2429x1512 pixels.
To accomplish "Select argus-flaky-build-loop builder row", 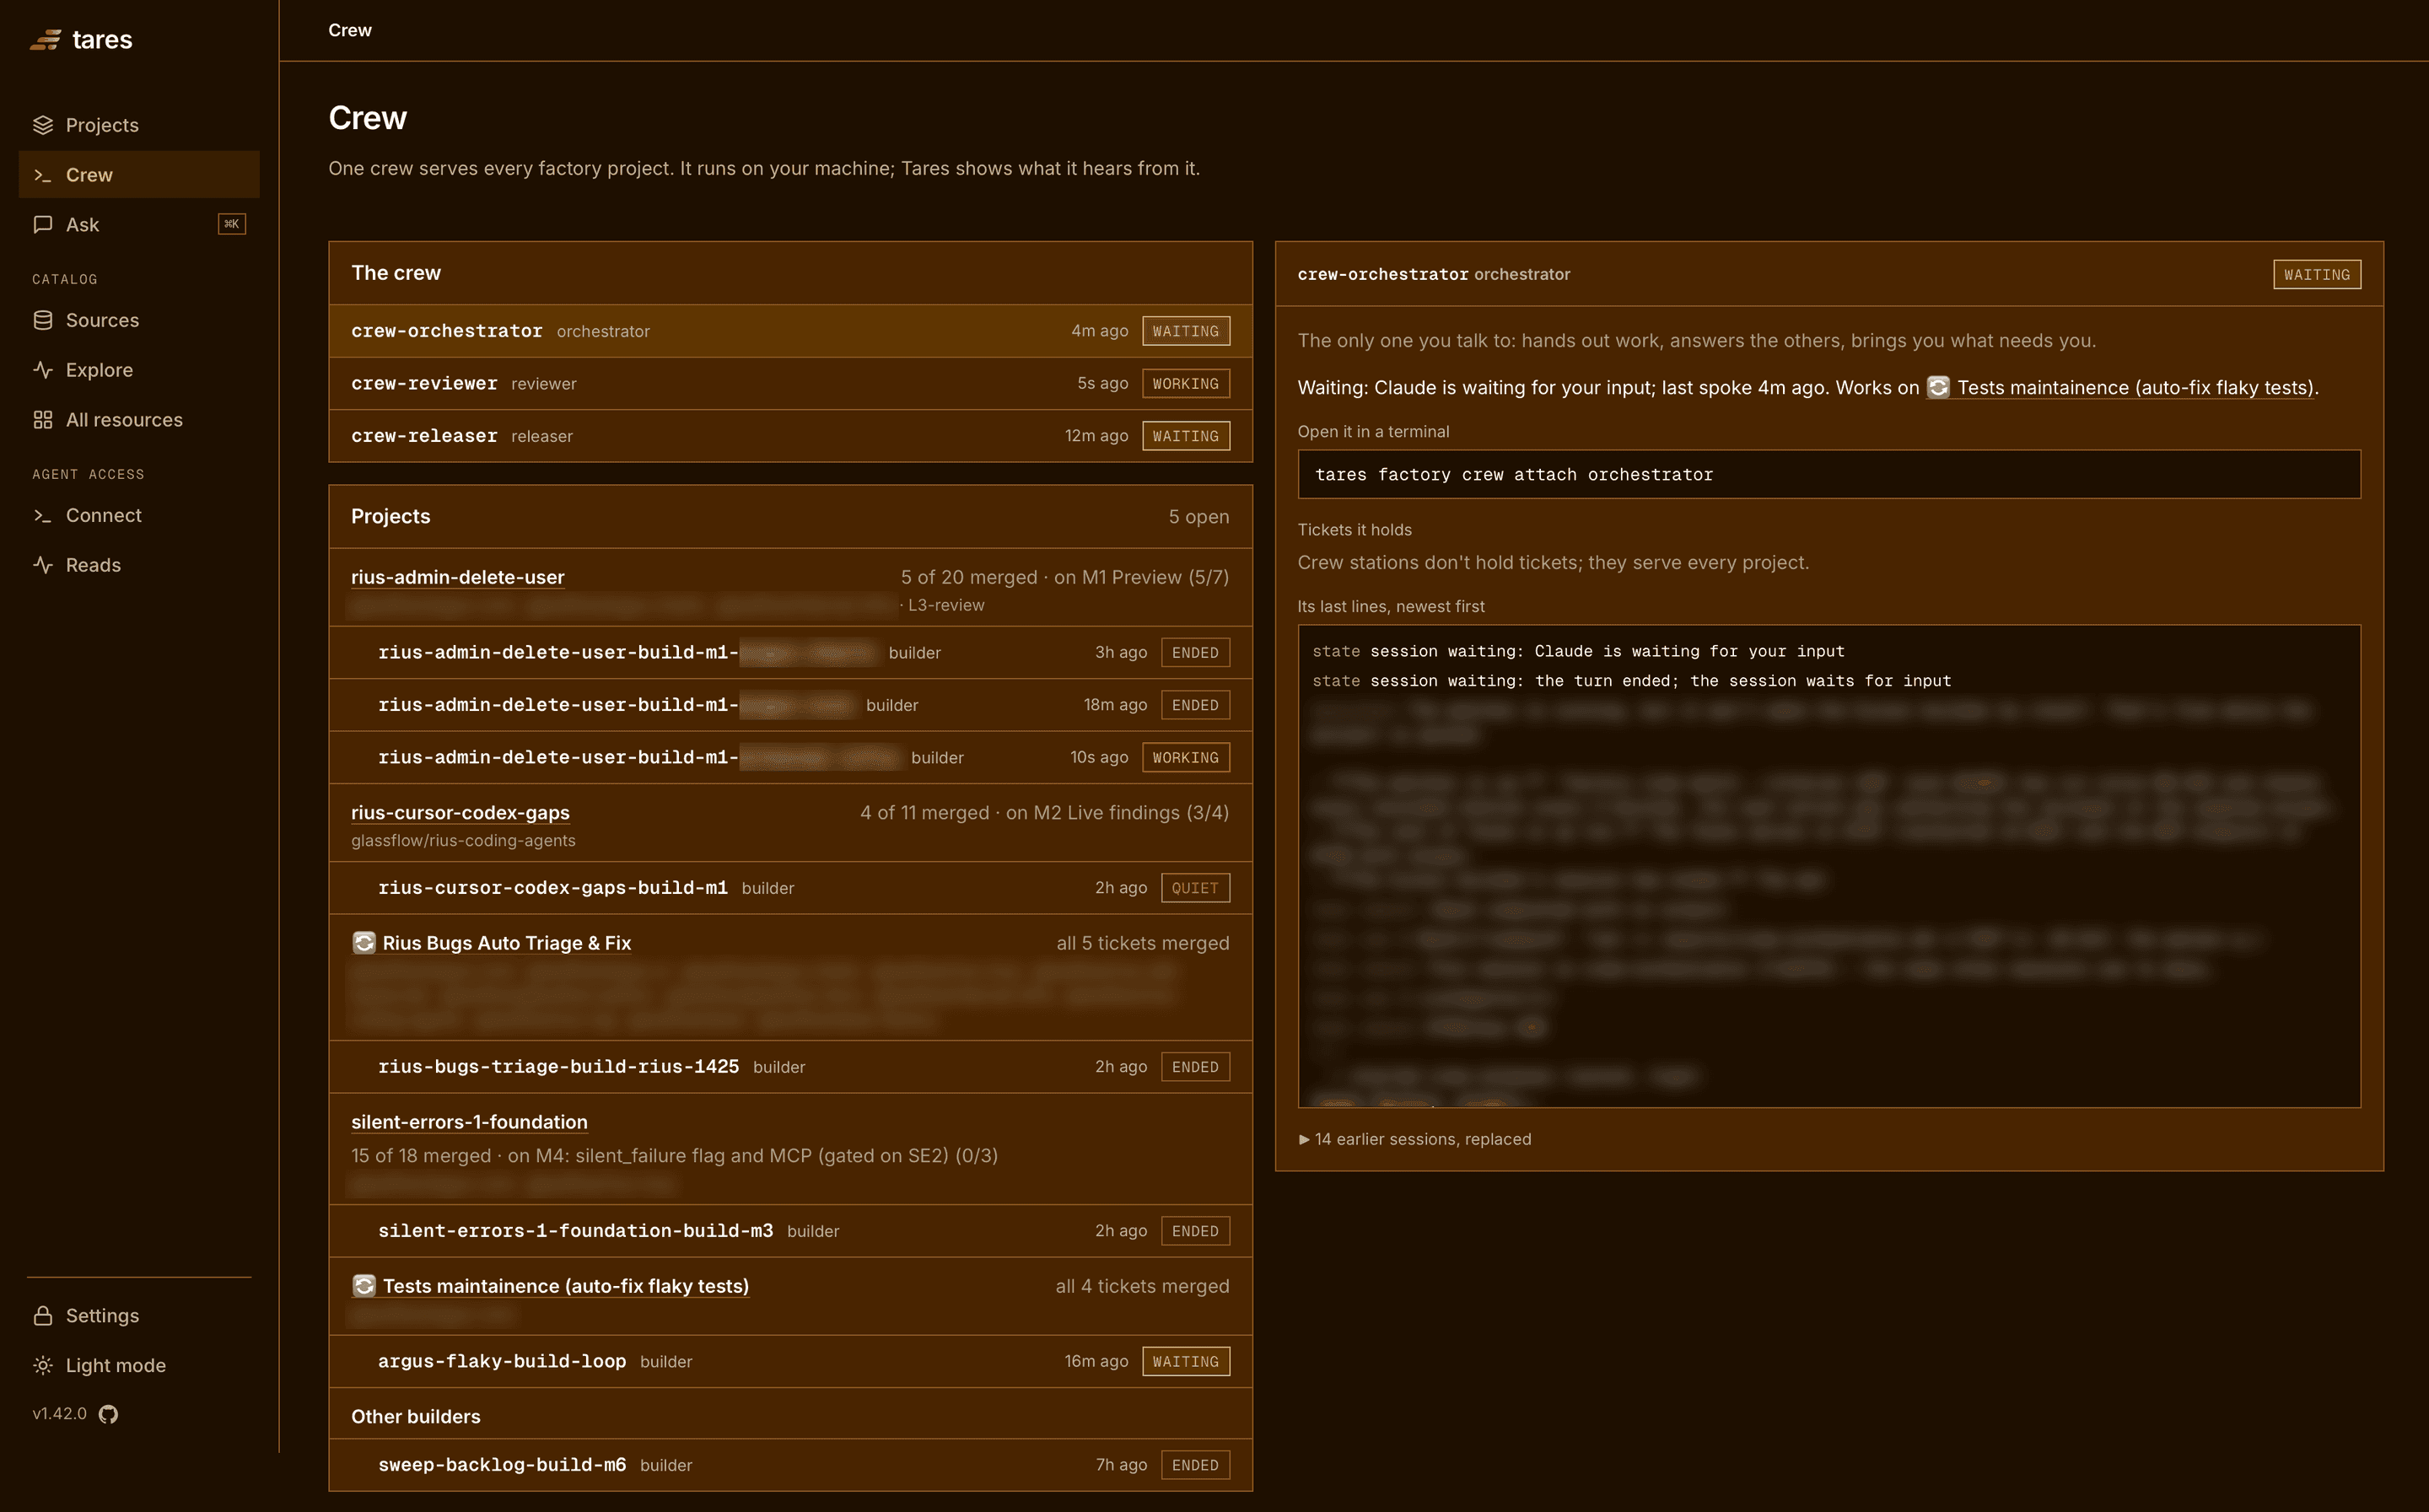I will [790, 1361].
